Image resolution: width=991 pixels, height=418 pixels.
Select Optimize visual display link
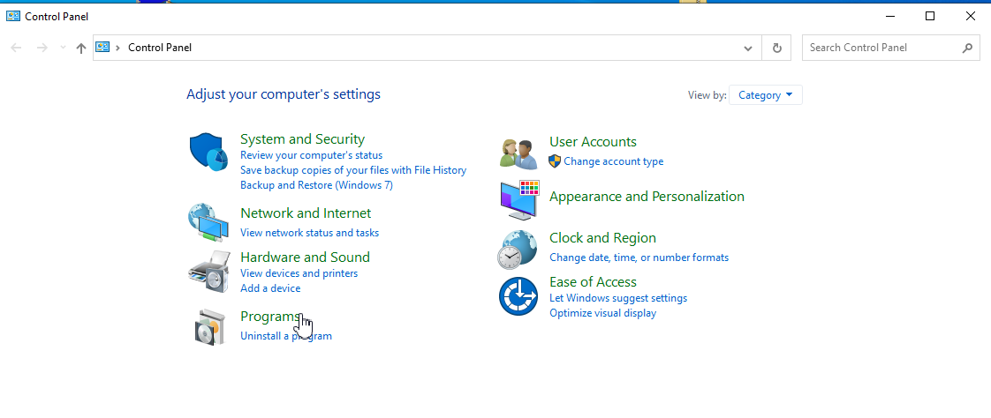click(x=602, y=313)
